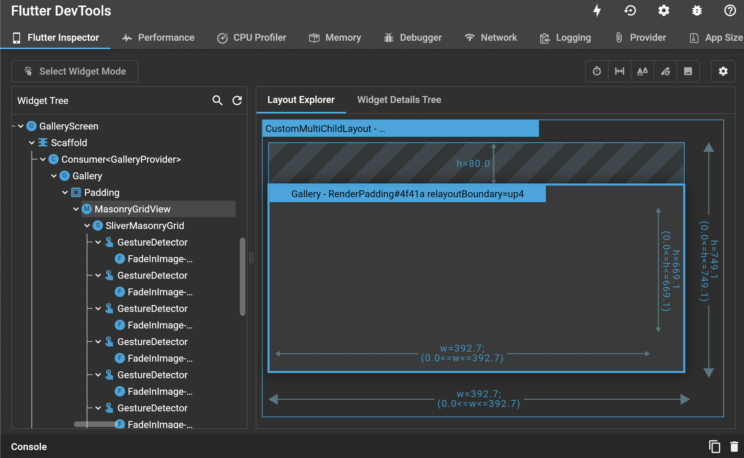Select the MasonryGridView item in the tree
This screenshot has height=458, width=744.
pos(133,209)
